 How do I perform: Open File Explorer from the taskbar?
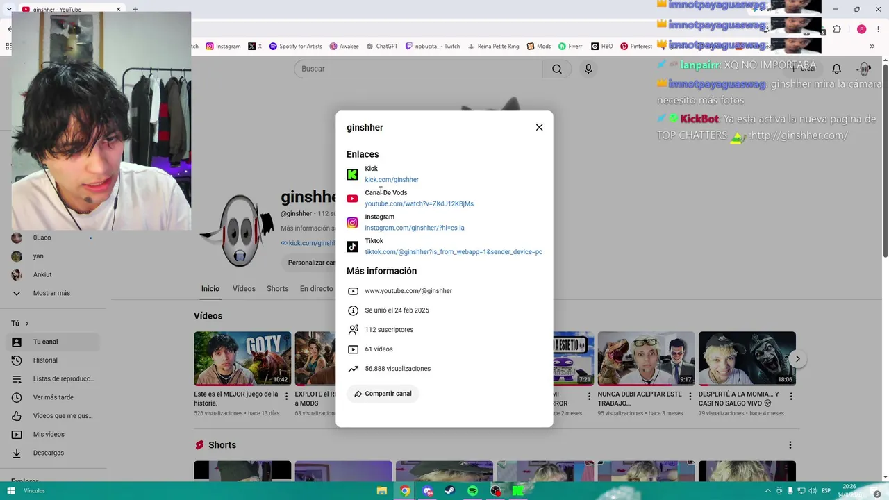click(382, 491)
